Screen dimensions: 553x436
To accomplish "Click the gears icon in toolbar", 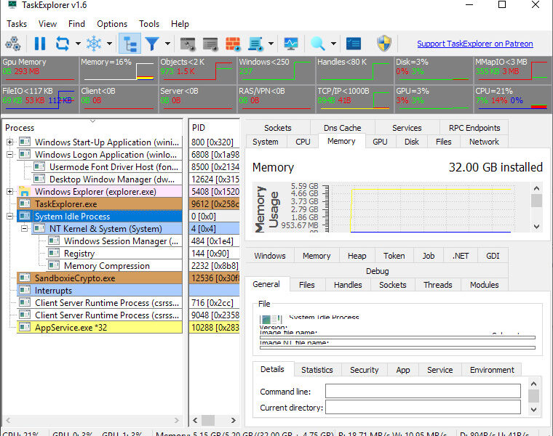I will click(x=12, y=44).
